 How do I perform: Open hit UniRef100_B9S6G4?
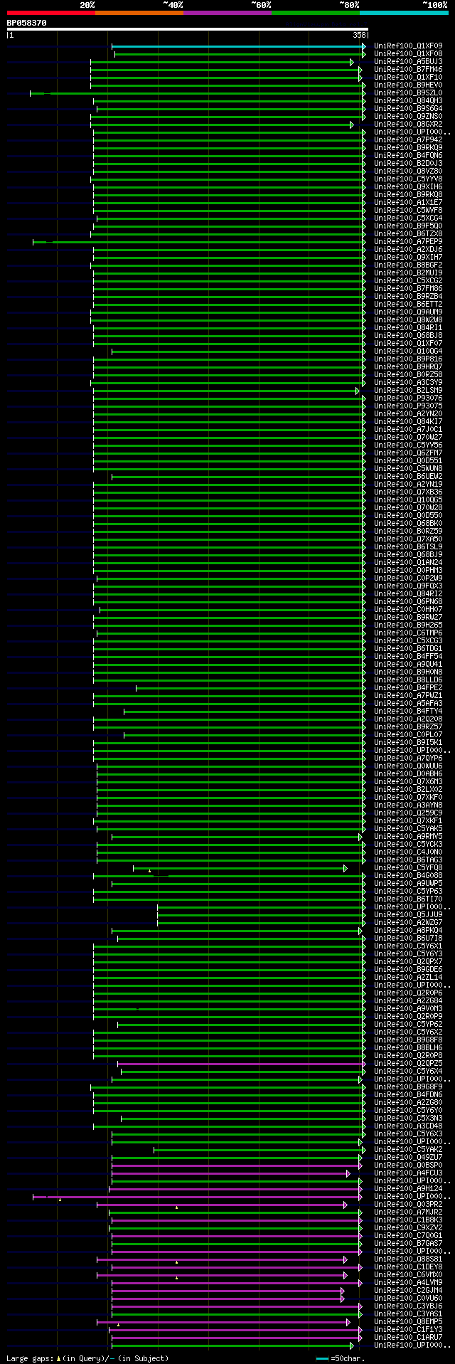tap(408, 108)
